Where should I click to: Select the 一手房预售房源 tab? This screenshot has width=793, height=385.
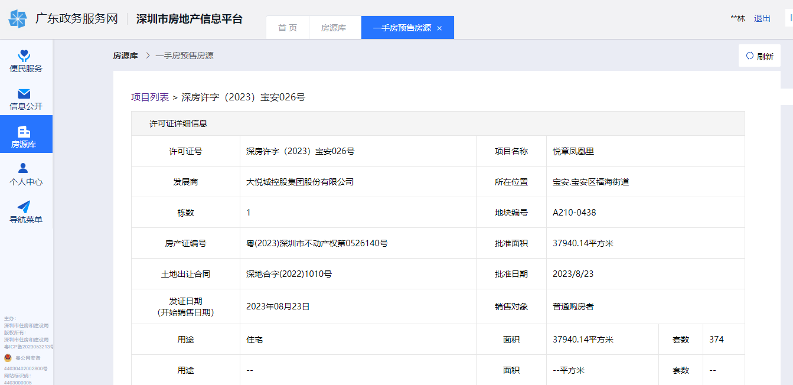coord(407,28)
